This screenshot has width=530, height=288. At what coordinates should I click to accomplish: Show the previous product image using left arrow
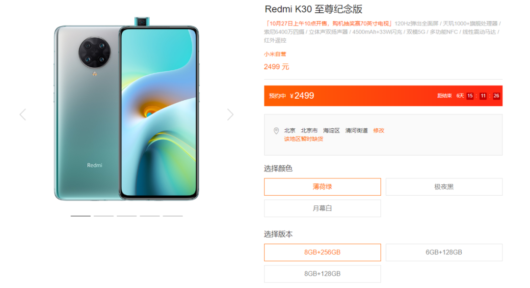coord(23,115)
